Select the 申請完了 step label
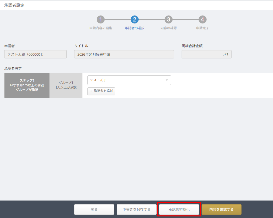273x218 pixels. pos(203,28)
